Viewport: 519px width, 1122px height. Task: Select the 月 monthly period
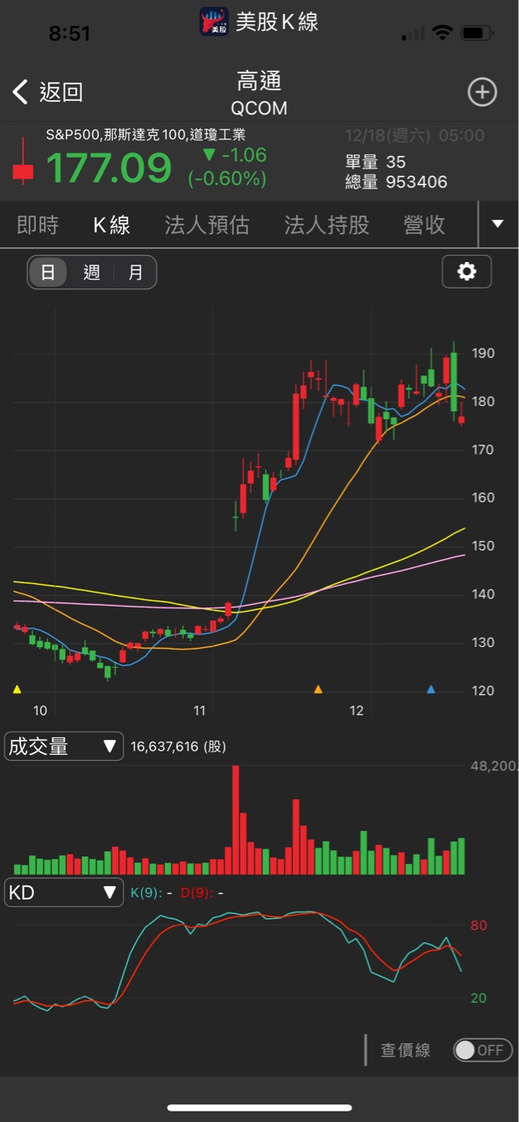coord(135,273)
